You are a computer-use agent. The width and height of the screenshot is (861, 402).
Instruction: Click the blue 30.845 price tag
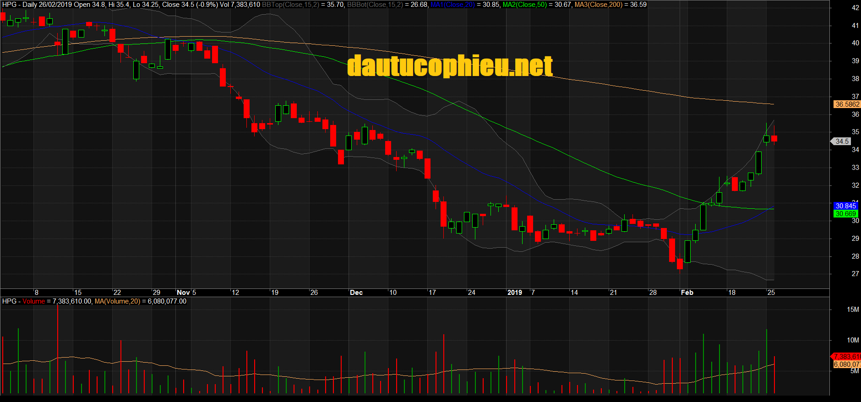click(x=845, y=206)
